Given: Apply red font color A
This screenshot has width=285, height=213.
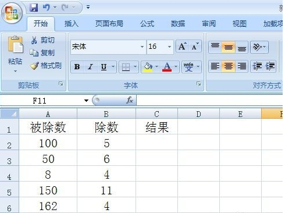Looking at the screenshot, I should (x=167, y=67).
